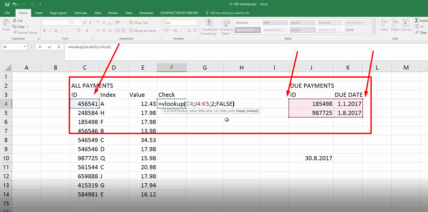Image resolution: width=428 pixels, height=212 pixels.
Task: Click Merge & Center button
Action: click(143, 31)
